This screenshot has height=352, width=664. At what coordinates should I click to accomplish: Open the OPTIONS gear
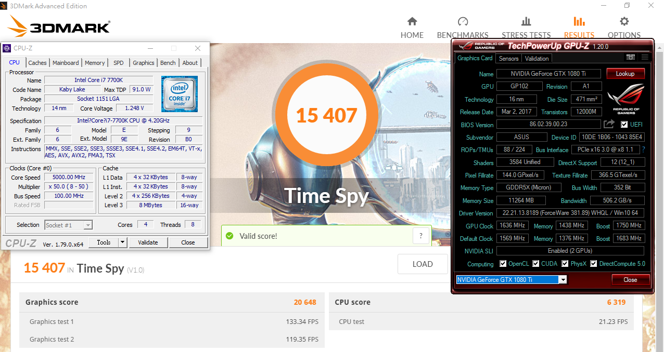click(624, 22)
